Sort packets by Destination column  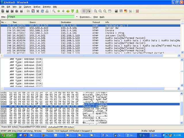coord(76,22)
